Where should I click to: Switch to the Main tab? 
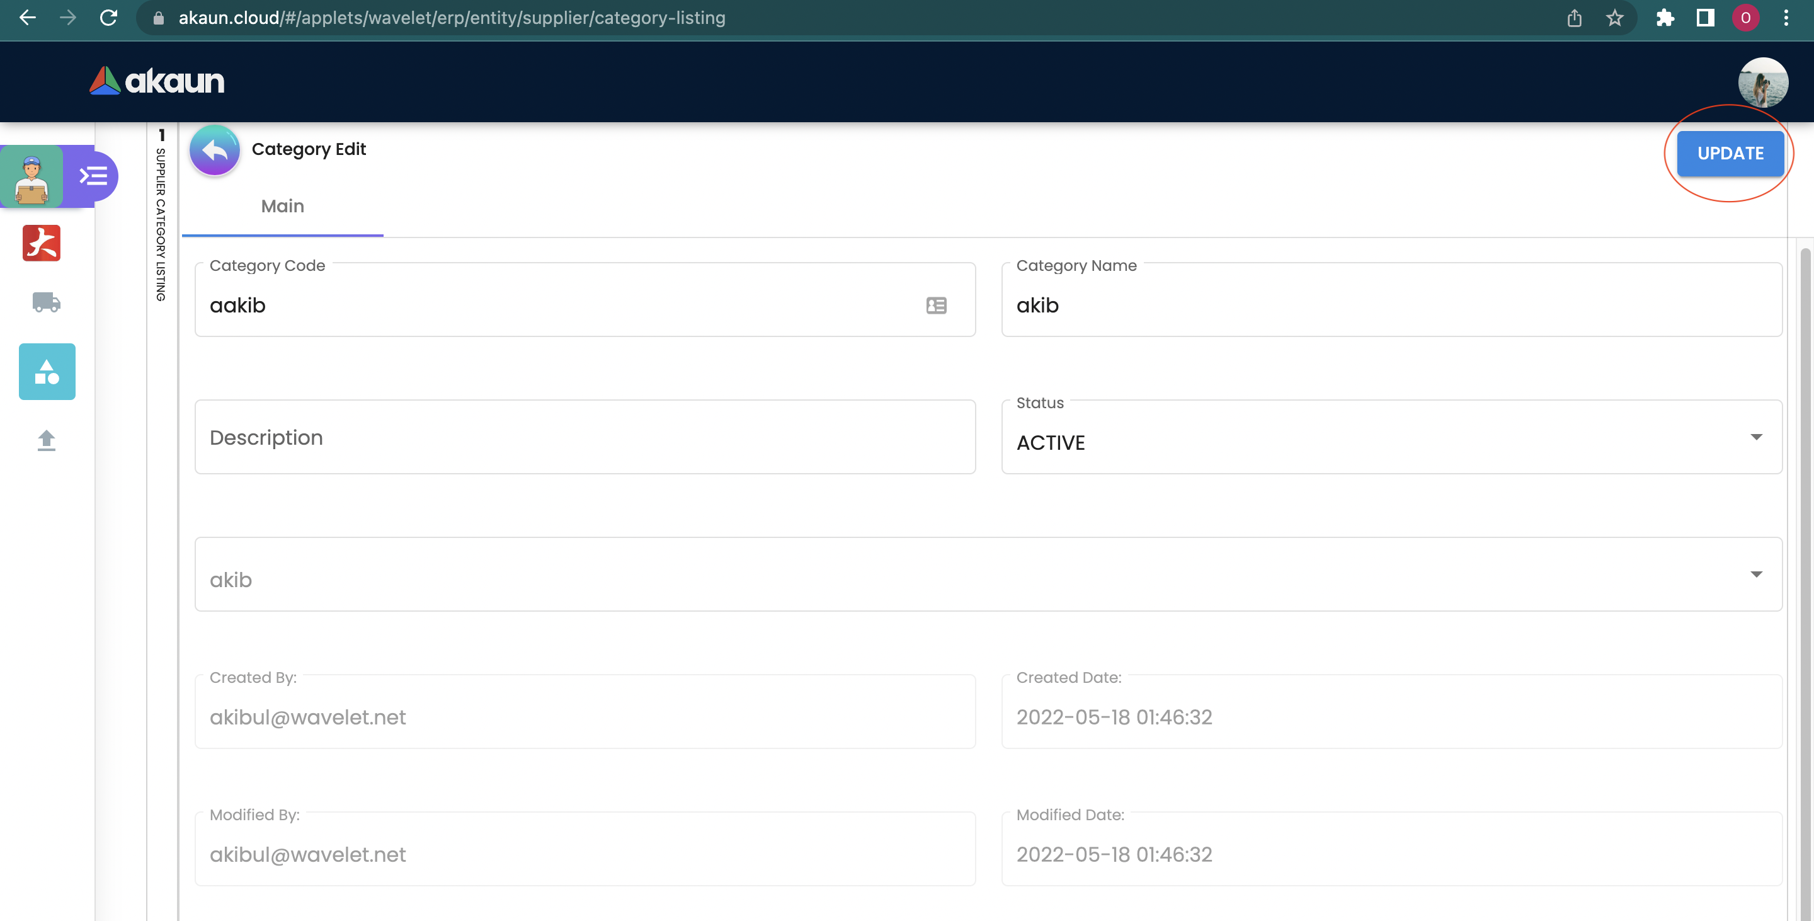click(282, 206)
